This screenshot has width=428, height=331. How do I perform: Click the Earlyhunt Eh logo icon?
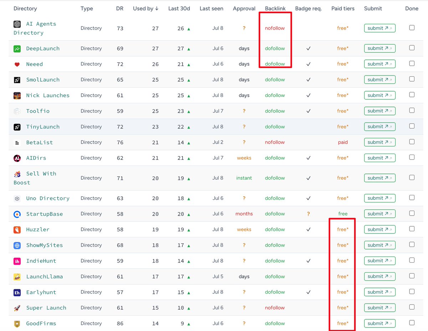pyautogui.click(x=17, y=293)
